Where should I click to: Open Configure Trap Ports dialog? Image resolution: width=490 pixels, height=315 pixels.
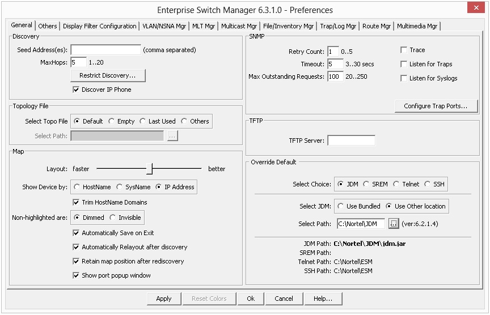436,106
